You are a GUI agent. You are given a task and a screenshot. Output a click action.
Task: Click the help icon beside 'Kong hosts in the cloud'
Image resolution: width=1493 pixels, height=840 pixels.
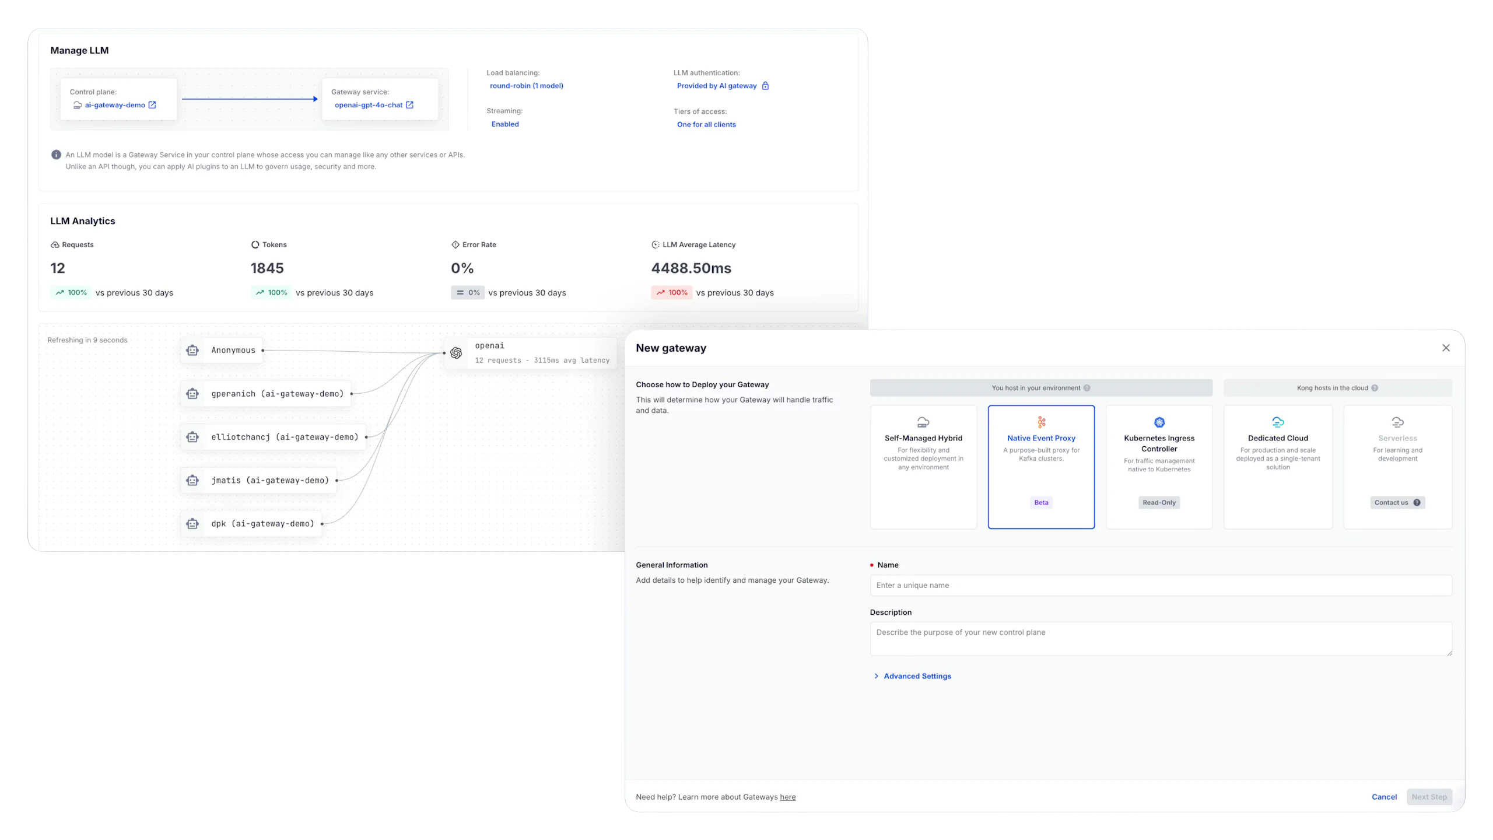click(x=1375, y=388)
